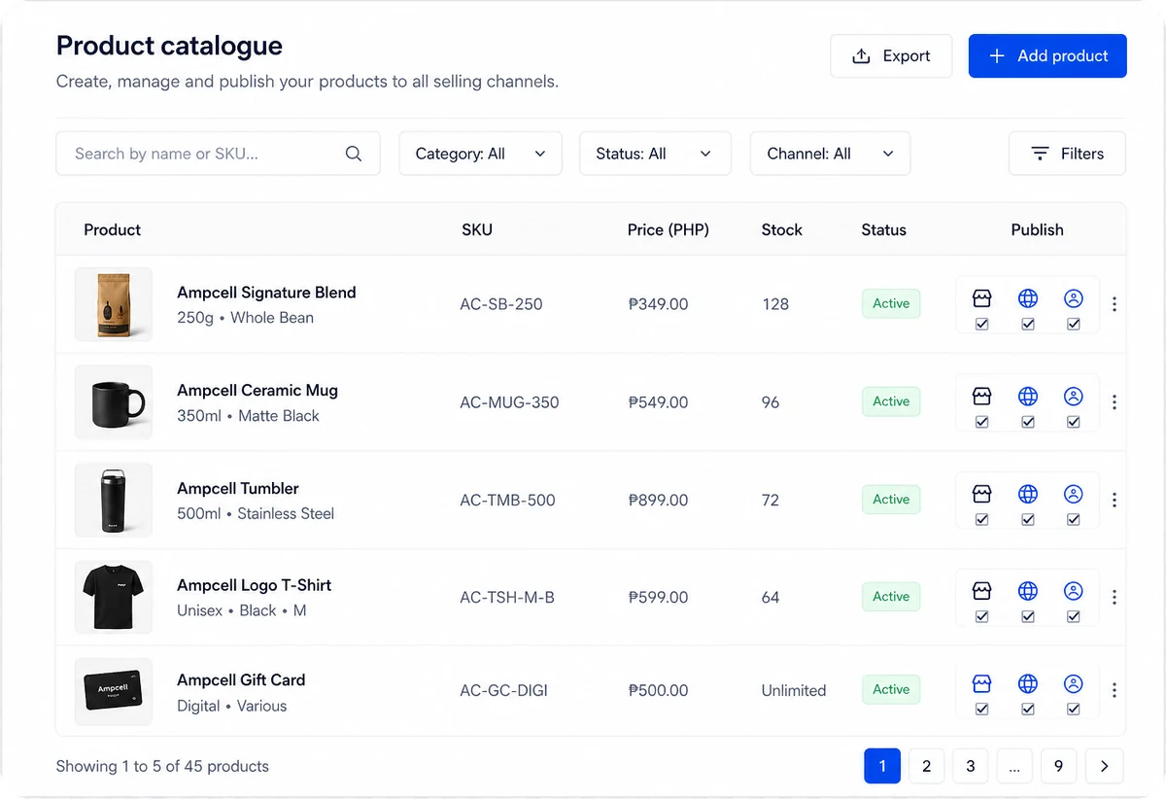Click the coffee bag product thumbnail
The width and height of the screenshot is (1166, 799).
pos(114,304)
